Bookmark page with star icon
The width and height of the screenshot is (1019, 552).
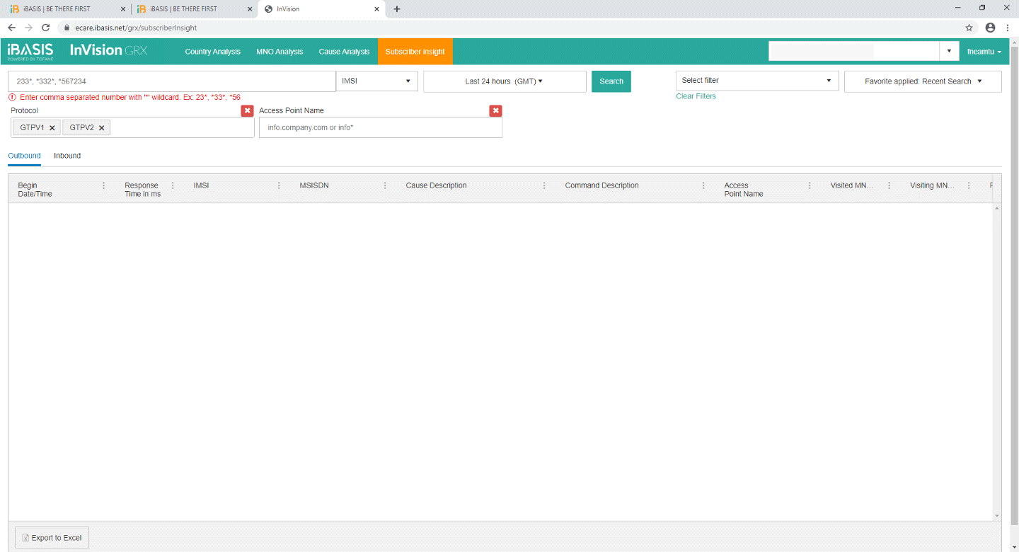pos(969,28)
